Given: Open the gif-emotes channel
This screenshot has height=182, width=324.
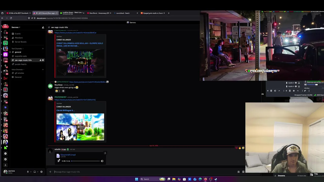Looking at the screenshot, I should (19, 73).
